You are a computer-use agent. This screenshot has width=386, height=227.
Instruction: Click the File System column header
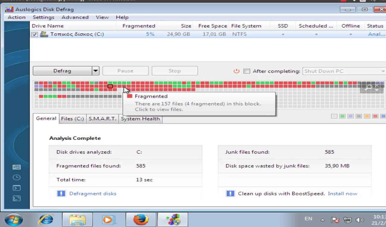249,26
